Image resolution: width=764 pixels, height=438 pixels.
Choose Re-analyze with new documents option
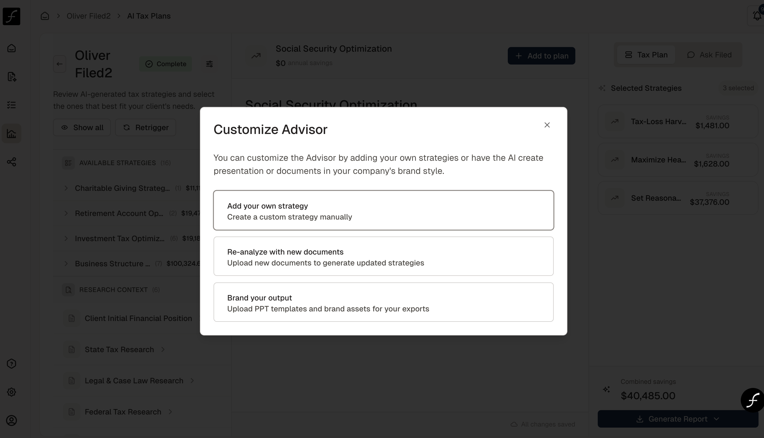pyautogui.click(x=383, y=256)
